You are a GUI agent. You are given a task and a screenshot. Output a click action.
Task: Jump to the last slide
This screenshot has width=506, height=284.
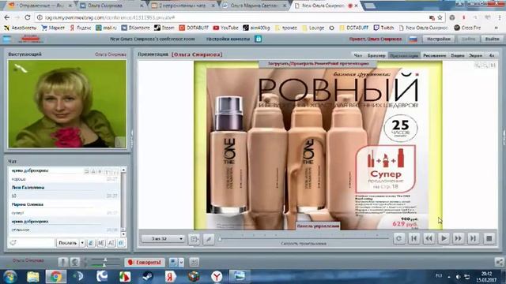click(x=473, y=238)
